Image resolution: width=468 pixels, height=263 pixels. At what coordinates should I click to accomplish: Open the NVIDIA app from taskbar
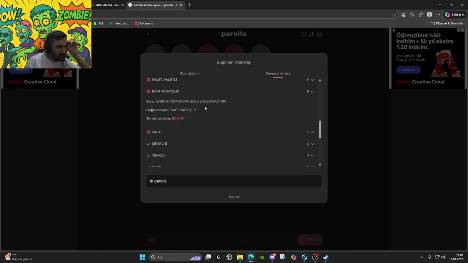tap(261, 257)
